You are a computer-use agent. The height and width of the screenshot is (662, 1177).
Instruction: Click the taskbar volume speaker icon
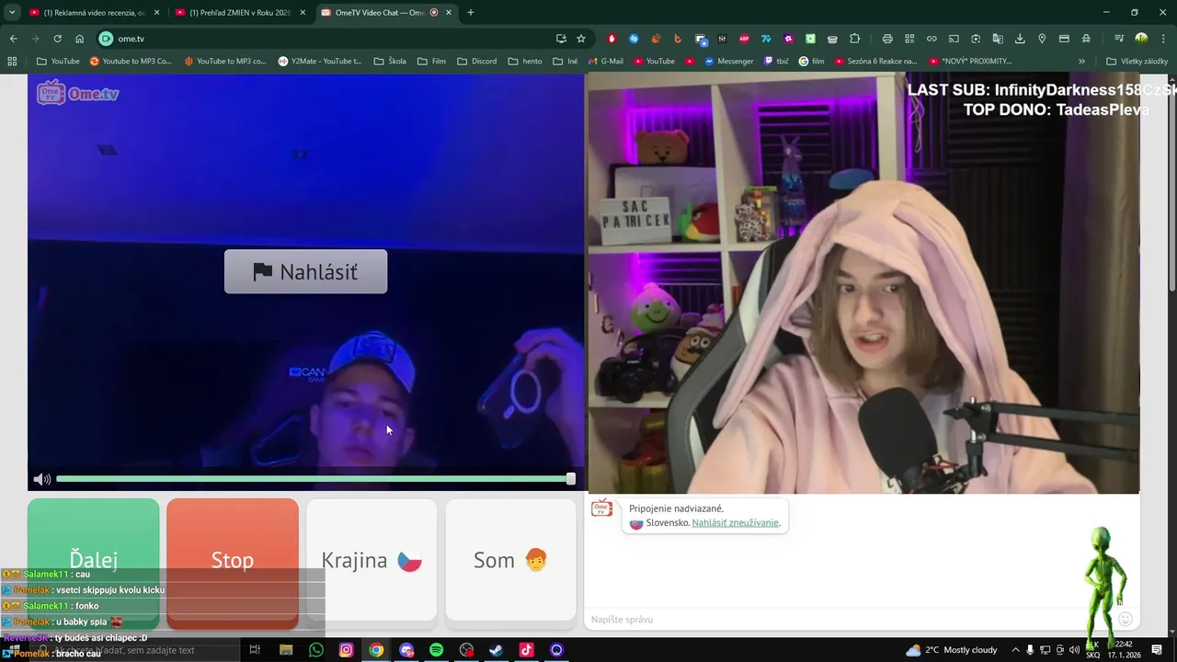click(x=1074, y=650)
